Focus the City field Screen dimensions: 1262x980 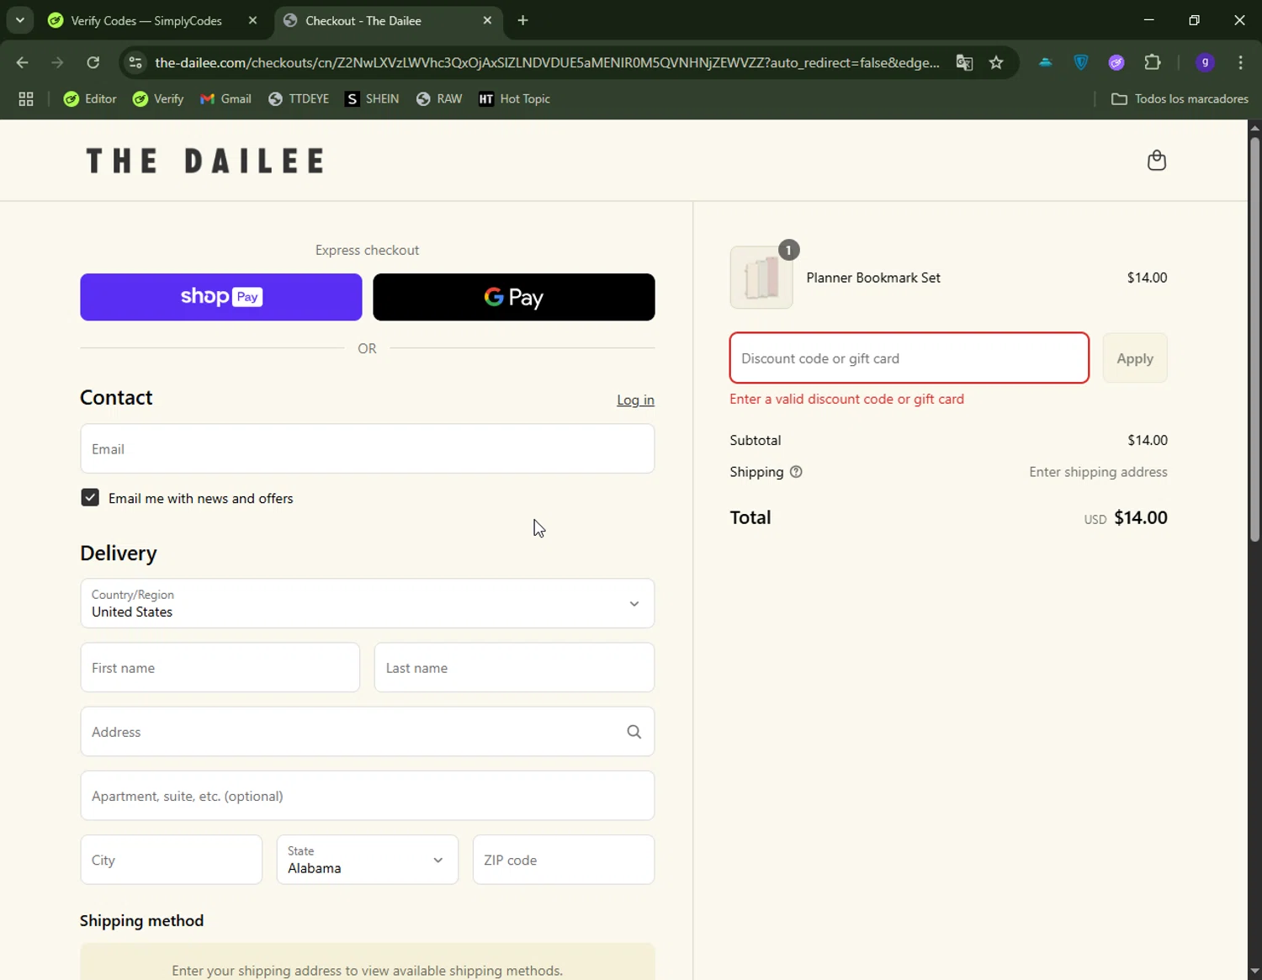point(172,860)
